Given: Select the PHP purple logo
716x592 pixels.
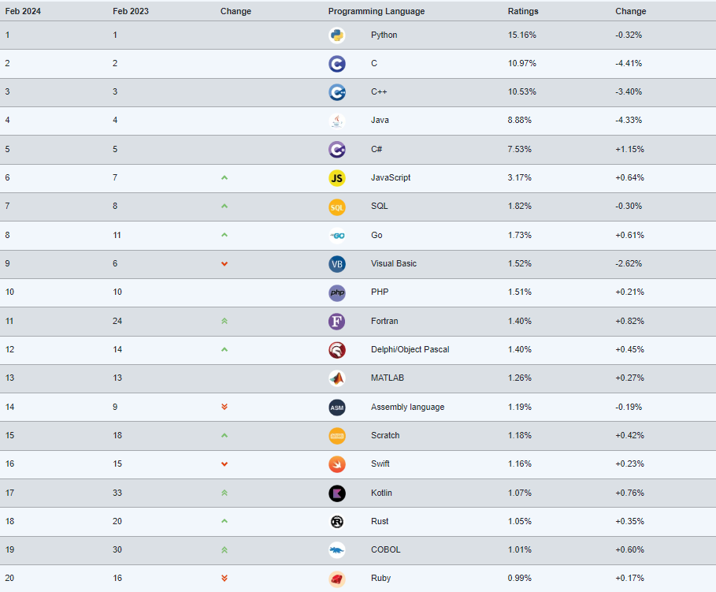Looking at the screenshot, I should click(337, 292).
